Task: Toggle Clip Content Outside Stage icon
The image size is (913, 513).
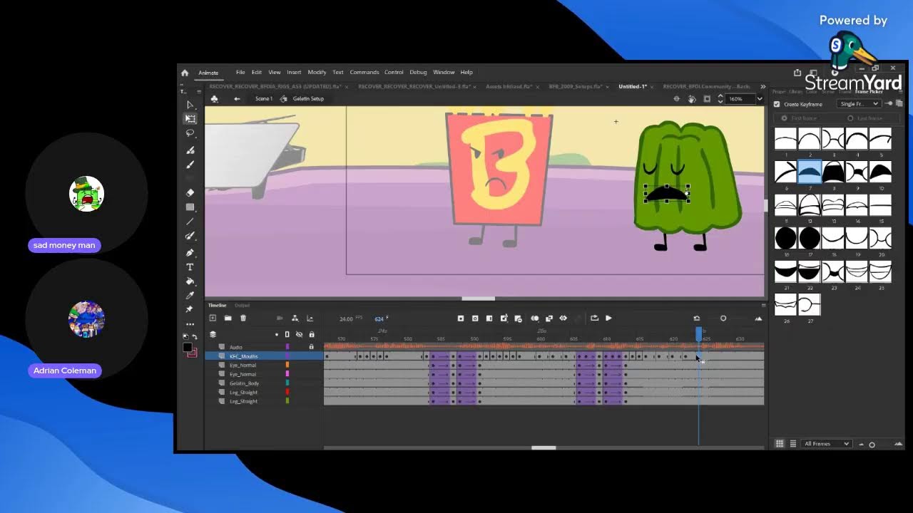Action: coord(707,99)
